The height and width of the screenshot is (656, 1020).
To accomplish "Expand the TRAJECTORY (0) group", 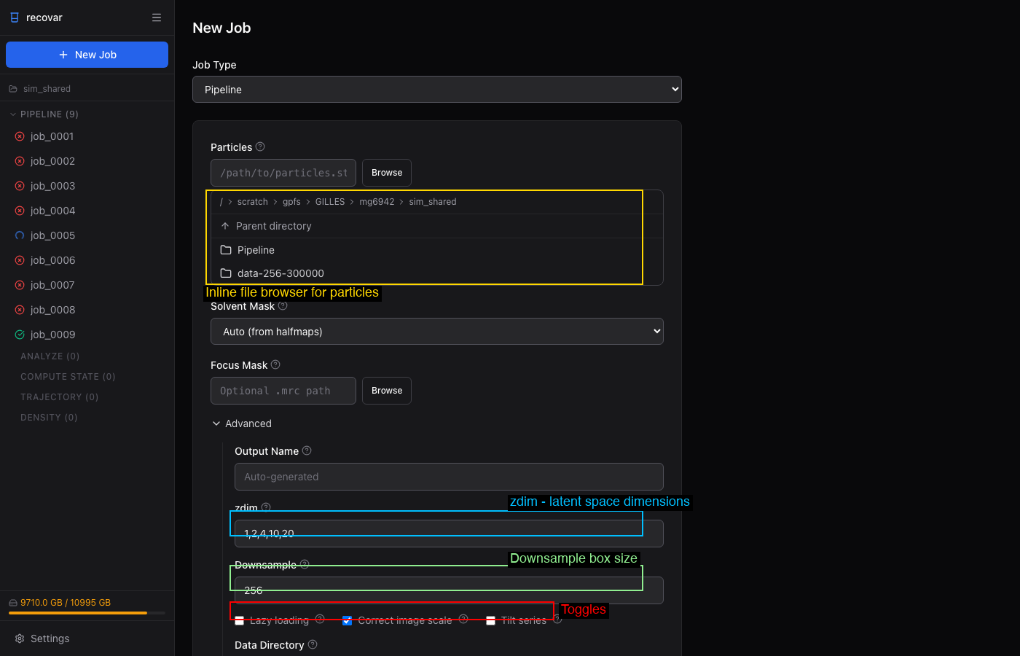I will 60,397.
